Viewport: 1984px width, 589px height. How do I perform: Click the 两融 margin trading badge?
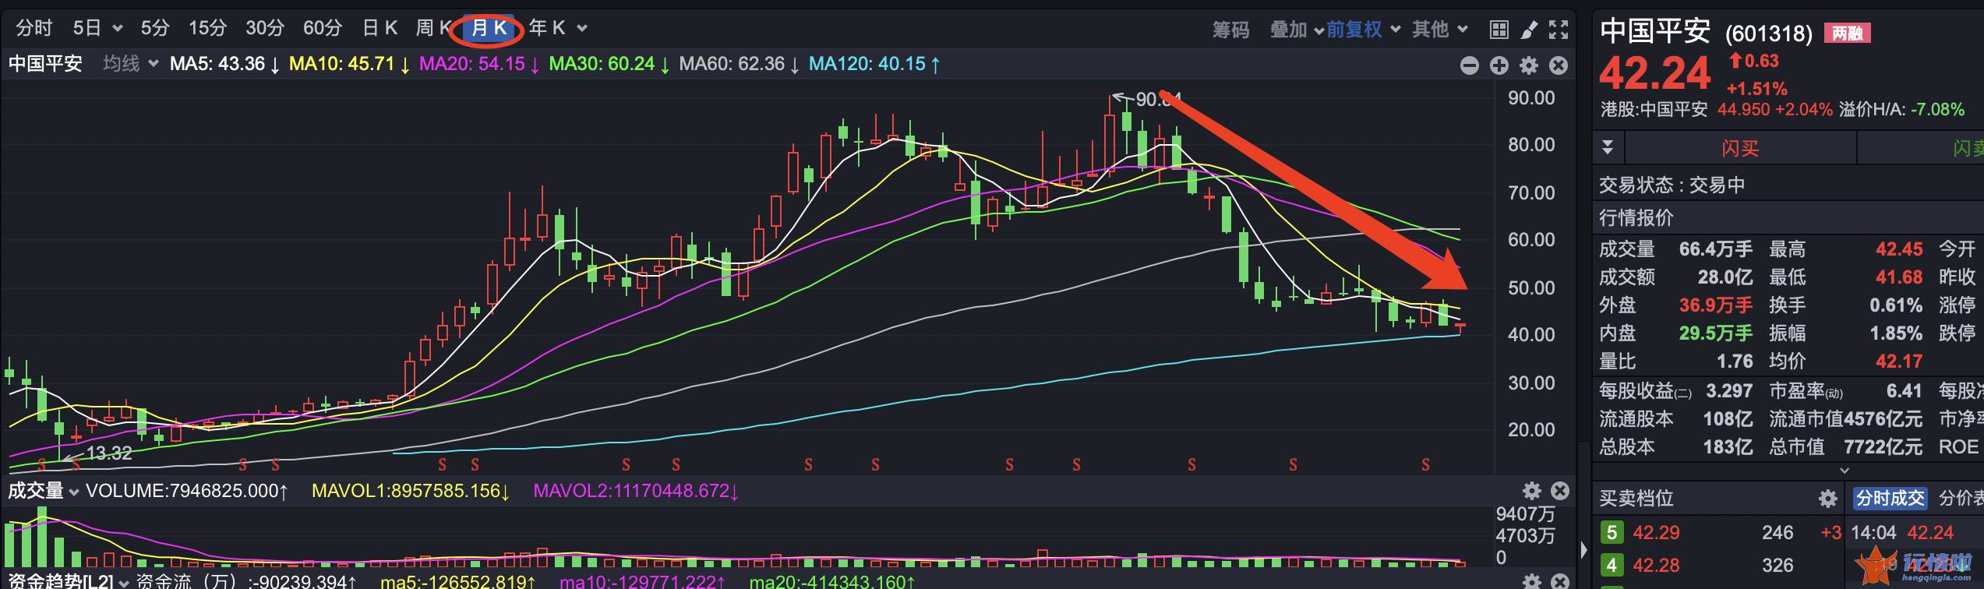tap(1847, 33)
